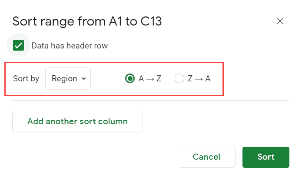The width and height of the screenshot is (302, 180).
Task: Close the Sort range dialog
Action: tap(280, 21)
